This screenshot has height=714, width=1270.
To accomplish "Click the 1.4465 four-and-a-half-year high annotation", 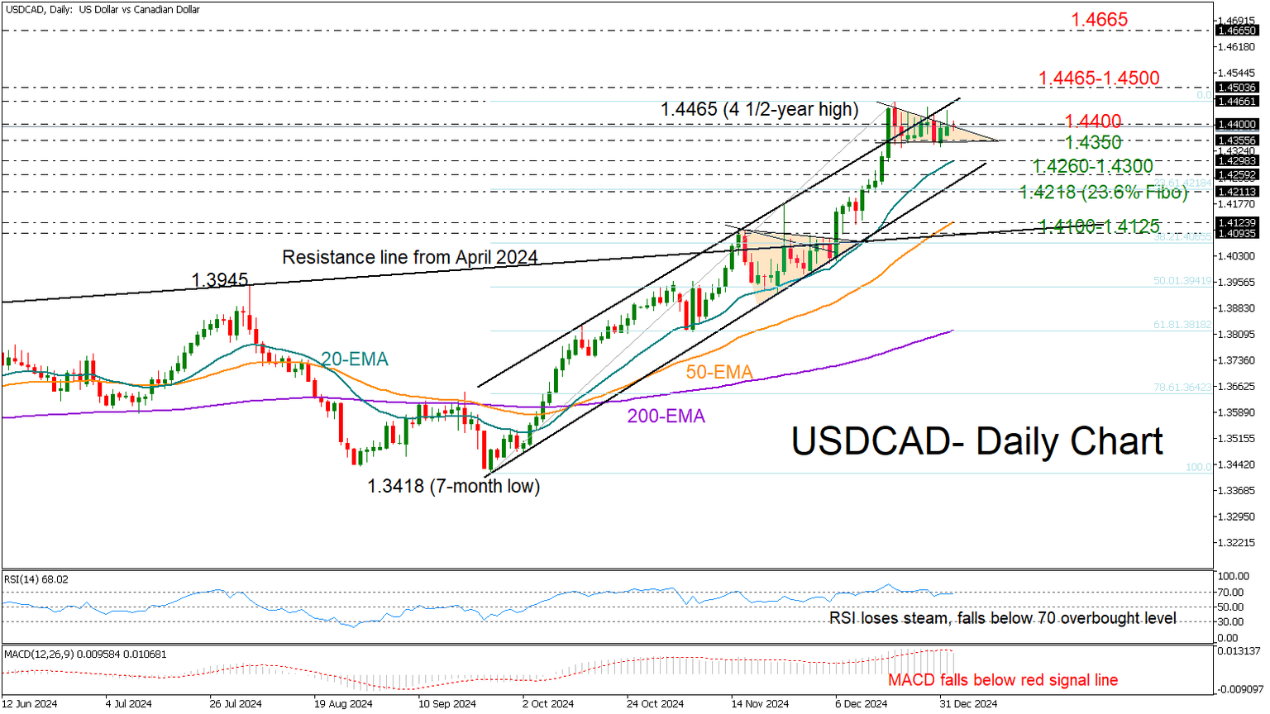I will tap(758, 107).
